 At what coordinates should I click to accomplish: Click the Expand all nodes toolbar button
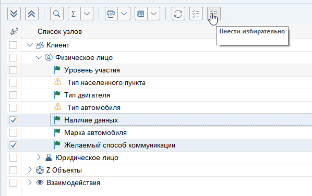point(14,14)
